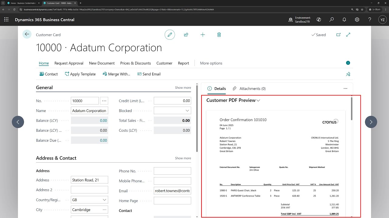The image size is (389, 218).
Task: Open Help question mark
Action: (x=370, y=20)
